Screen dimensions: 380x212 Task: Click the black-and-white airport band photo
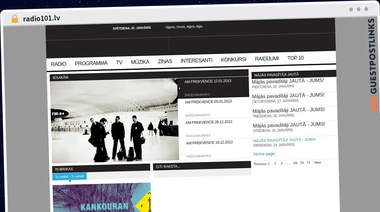pyautogui.click(x=114, y=121)
